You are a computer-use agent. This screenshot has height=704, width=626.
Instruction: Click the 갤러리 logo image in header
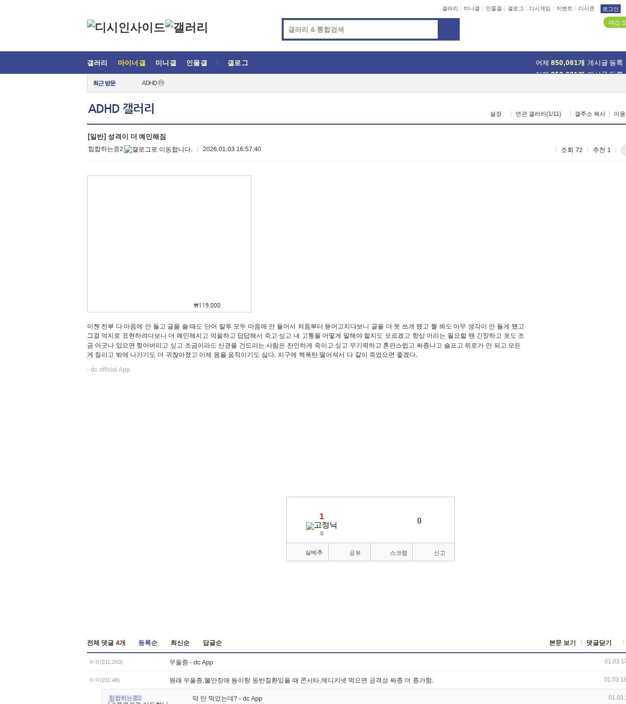pyautogui.click(x=187, y=27)
